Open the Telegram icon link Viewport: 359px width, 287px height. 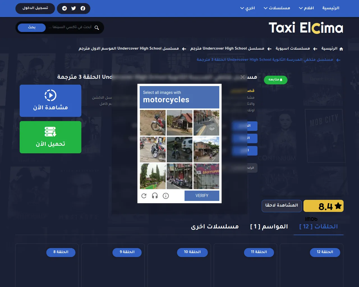coord(65,8)
